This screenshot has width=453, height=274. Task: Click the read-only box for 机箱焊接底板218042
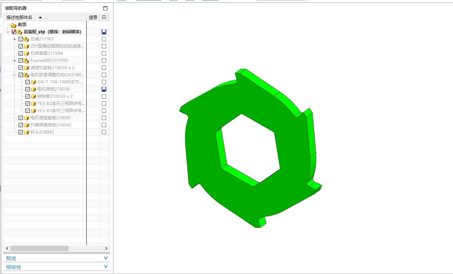[x=104, y=125]
